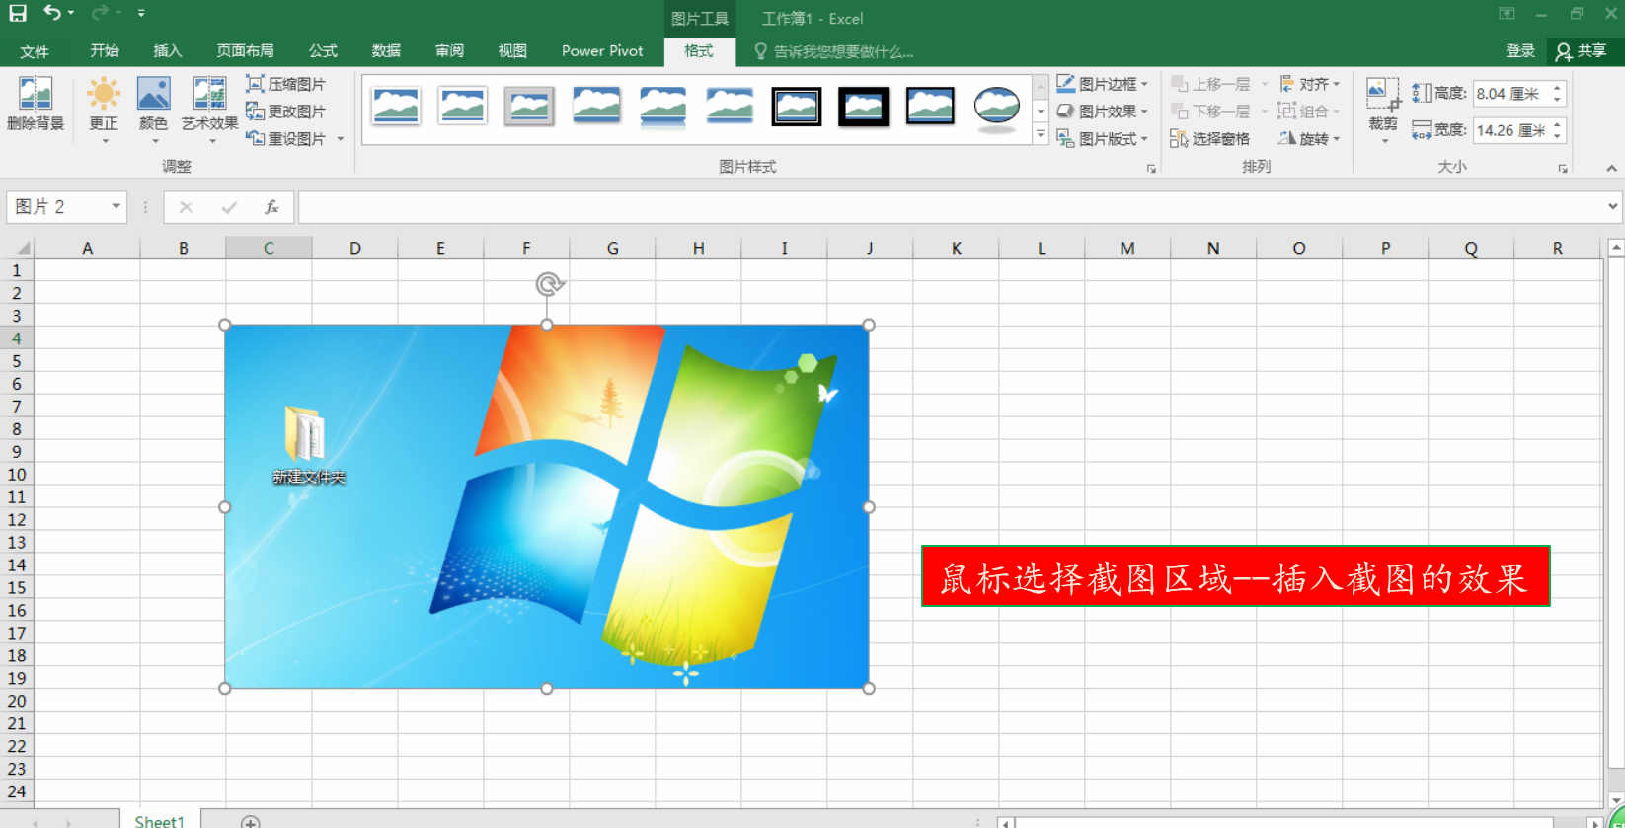Apply the oval picture style

tap(997, 107)
